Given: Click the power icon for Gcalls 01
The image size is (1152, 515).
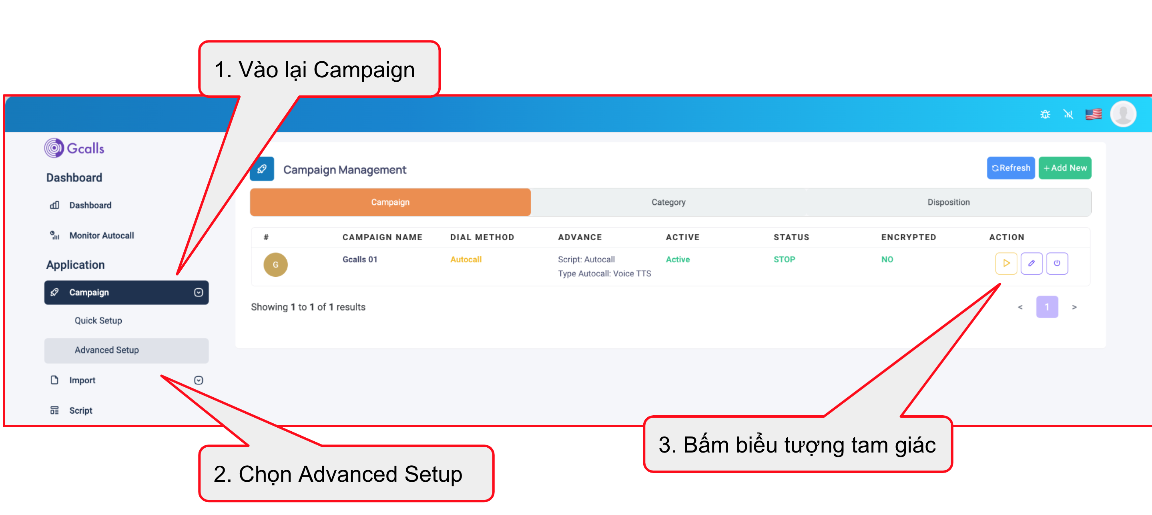Looking at the screenshot, I should tap(1057, 263).
